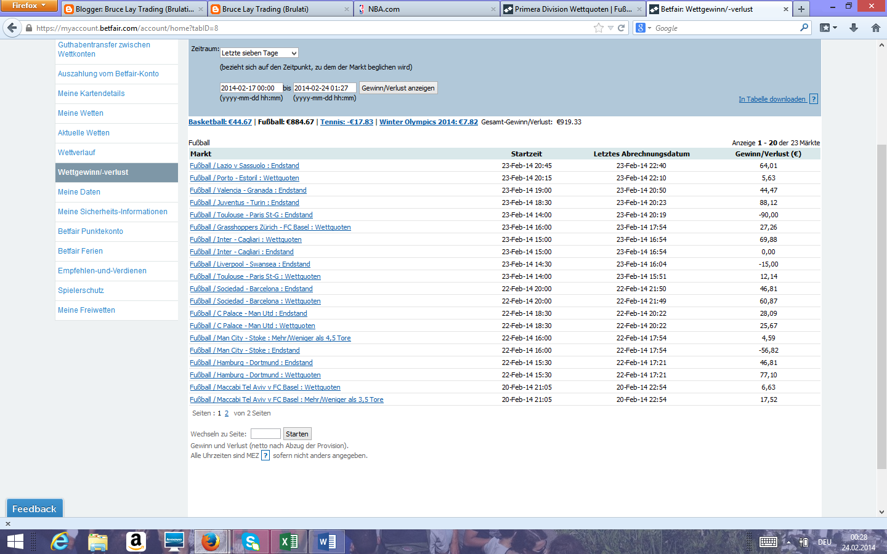
Task: Click the search magnifier in Google box
Action: coord(804,28)
